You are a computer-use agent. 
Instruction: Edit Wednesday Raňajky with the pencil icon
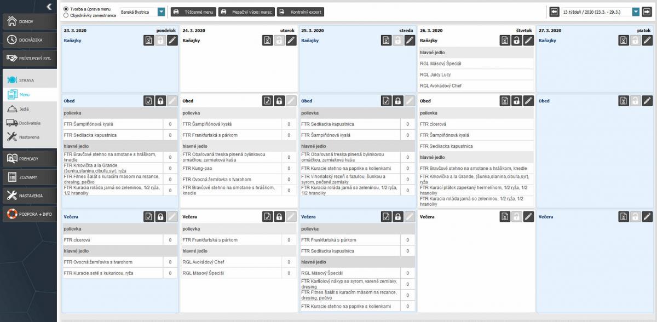coord(410,40)
